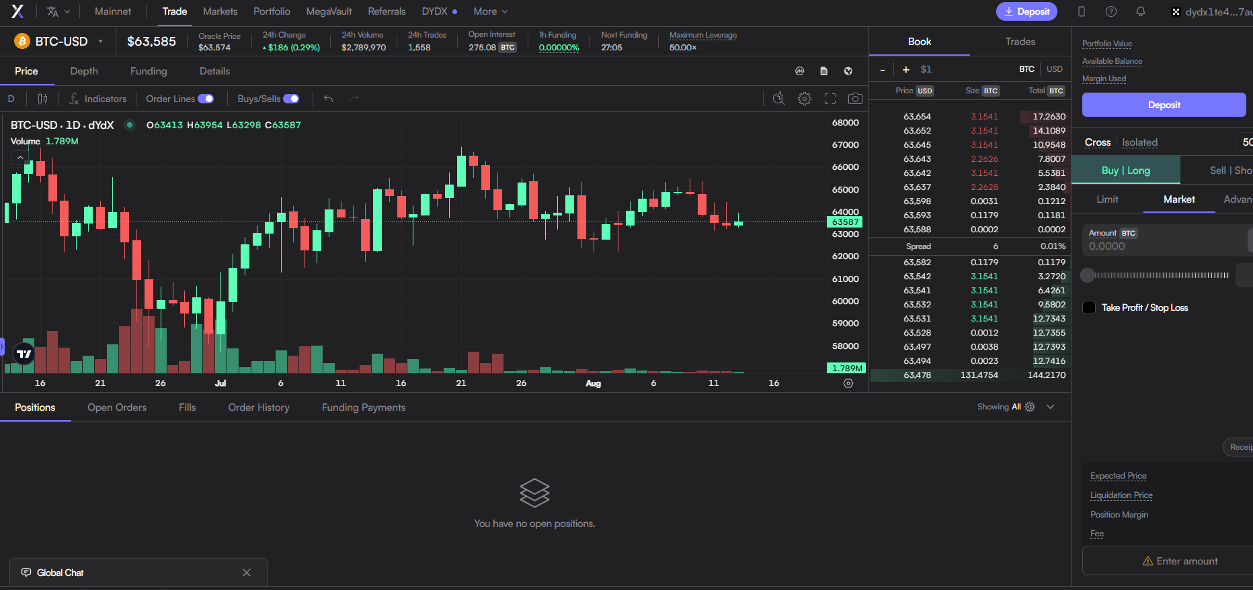Open chart timezone settings icon near date axis
The height and width of the screenshot is (590, 1253).
848,383
